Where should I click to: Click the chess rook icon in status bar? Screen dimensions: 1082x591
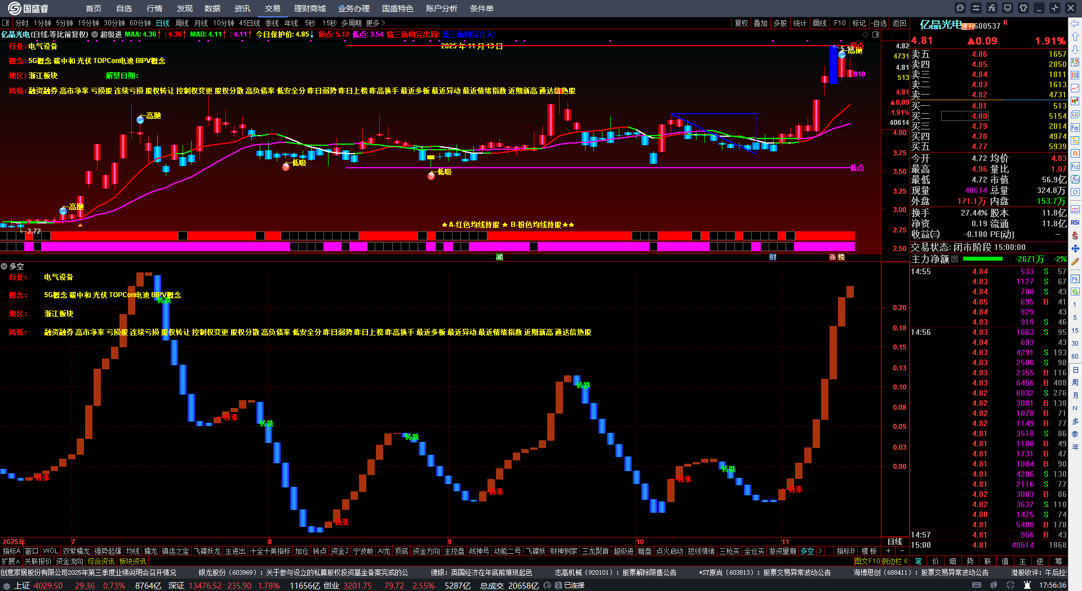pyautogui.click(x=1027, y=585)
